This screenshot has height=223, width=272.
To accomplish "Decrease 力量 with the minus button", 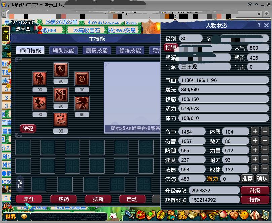I will point(265,150).
